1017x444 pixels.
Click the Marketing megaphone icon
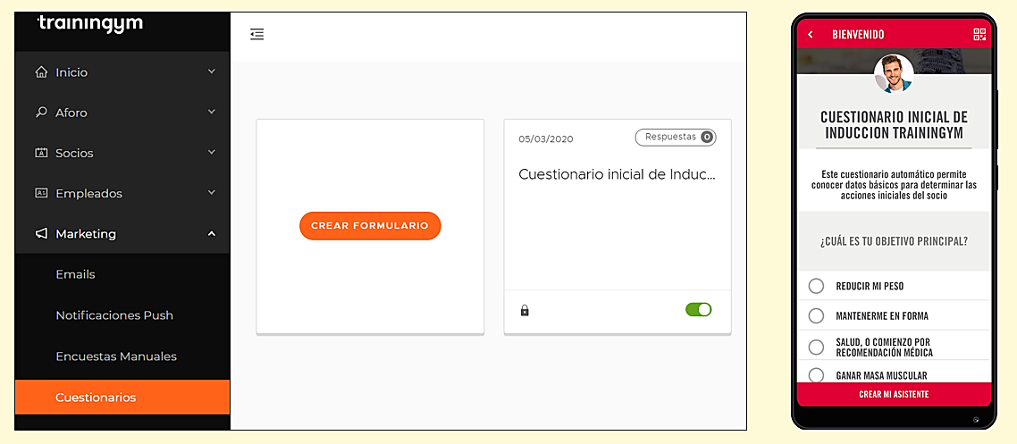41,233
